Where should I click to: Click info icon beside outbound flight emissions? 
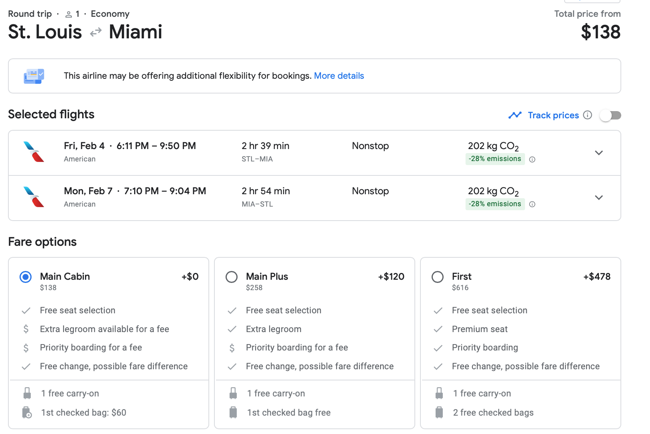(532, 159)
